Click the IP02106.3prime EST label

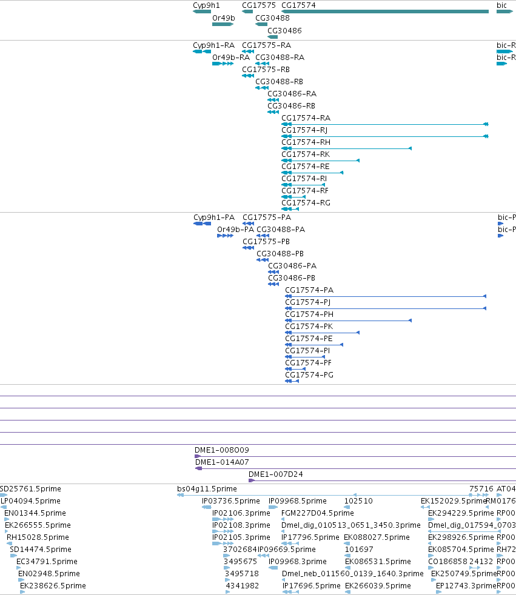(241, 513)
